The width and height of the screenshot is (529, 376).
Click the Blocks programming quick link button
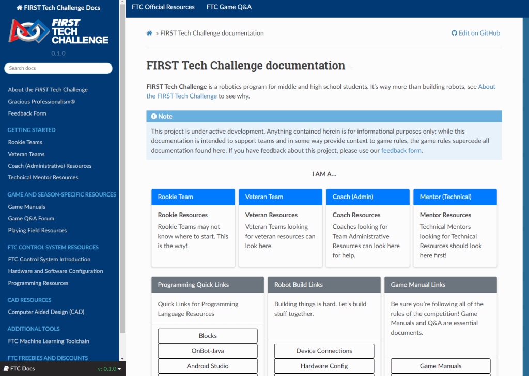tap(208, 336)
